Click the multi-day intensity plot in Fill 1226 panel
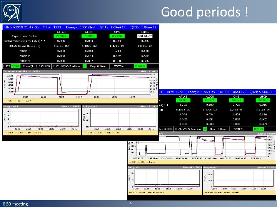277x207 pixels. [x=202, y=146]
